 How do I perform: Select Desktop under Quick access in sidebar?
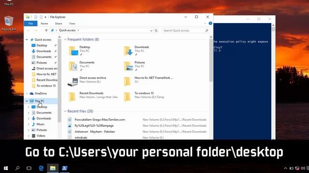(x=42, y=45)
